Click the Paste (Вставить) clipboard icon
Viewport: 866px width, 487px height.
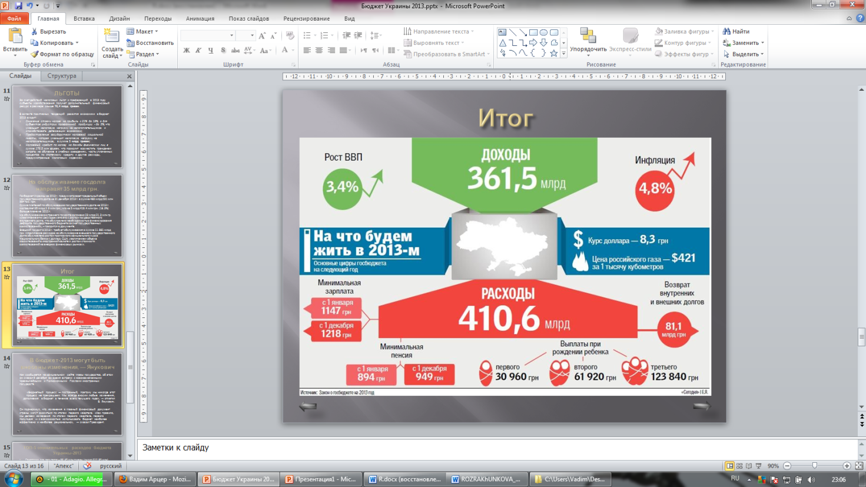[15, 35]
